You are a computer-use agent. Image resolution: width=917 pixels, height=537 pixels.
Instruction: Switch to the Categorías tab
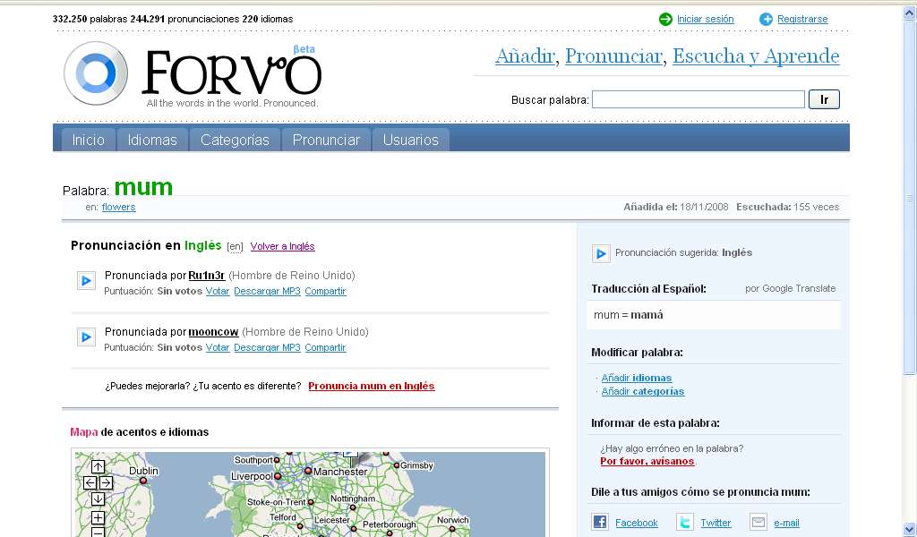tap(235, 140)
